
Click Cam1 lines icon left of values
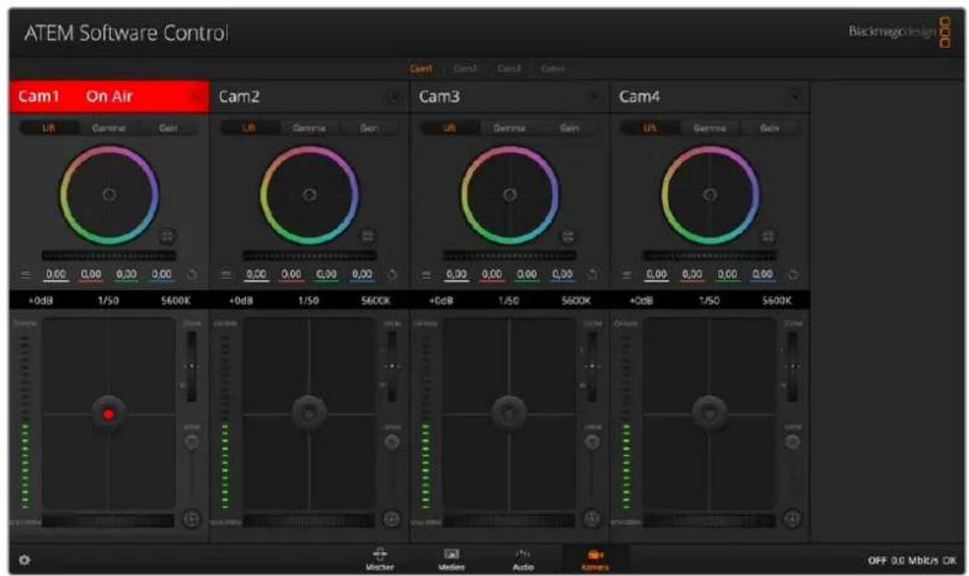click(x=25, y=275)
